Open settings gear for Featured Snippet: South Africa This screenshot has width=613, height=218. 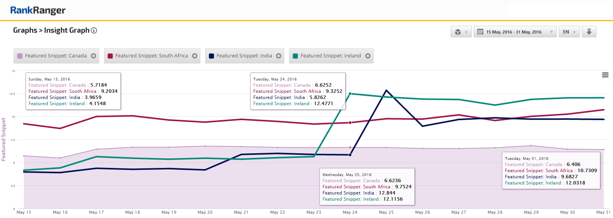pos(195,56)
